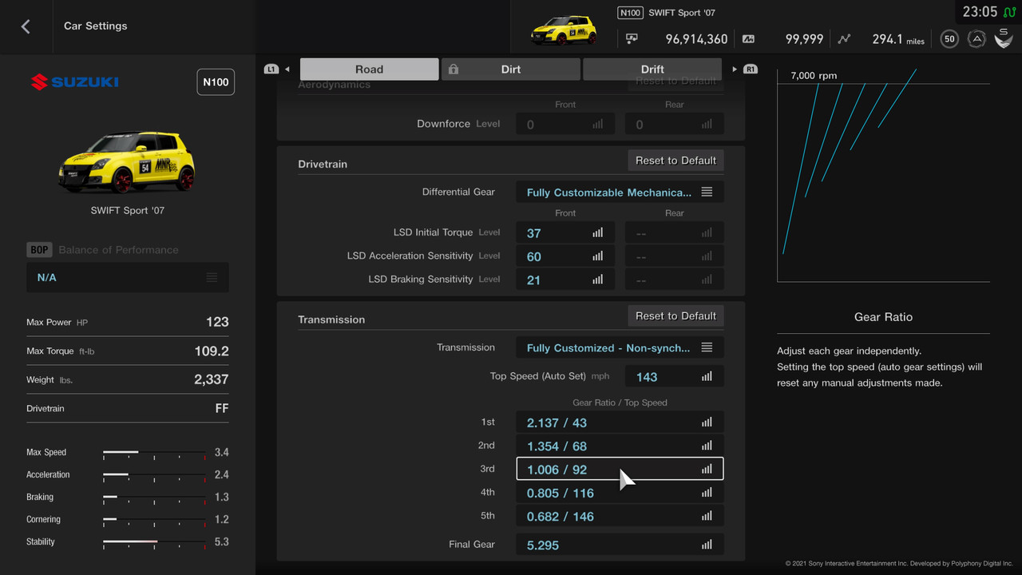Adjust LSD Initial Torque front value 37
The image size is (1022, 575).
(x=565, y=233)
